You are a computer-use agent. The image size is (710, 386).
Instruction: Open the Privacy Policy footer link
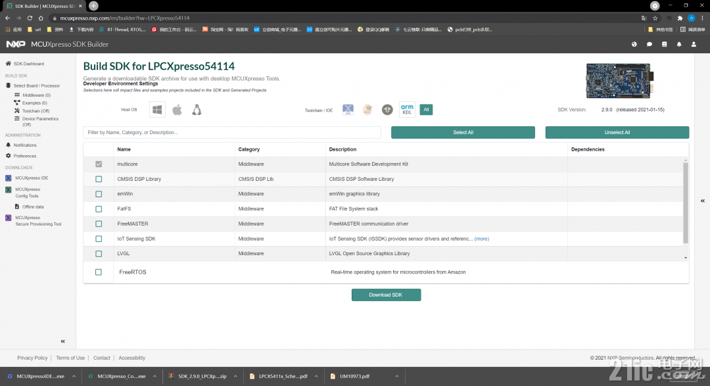tap(32, 358)
